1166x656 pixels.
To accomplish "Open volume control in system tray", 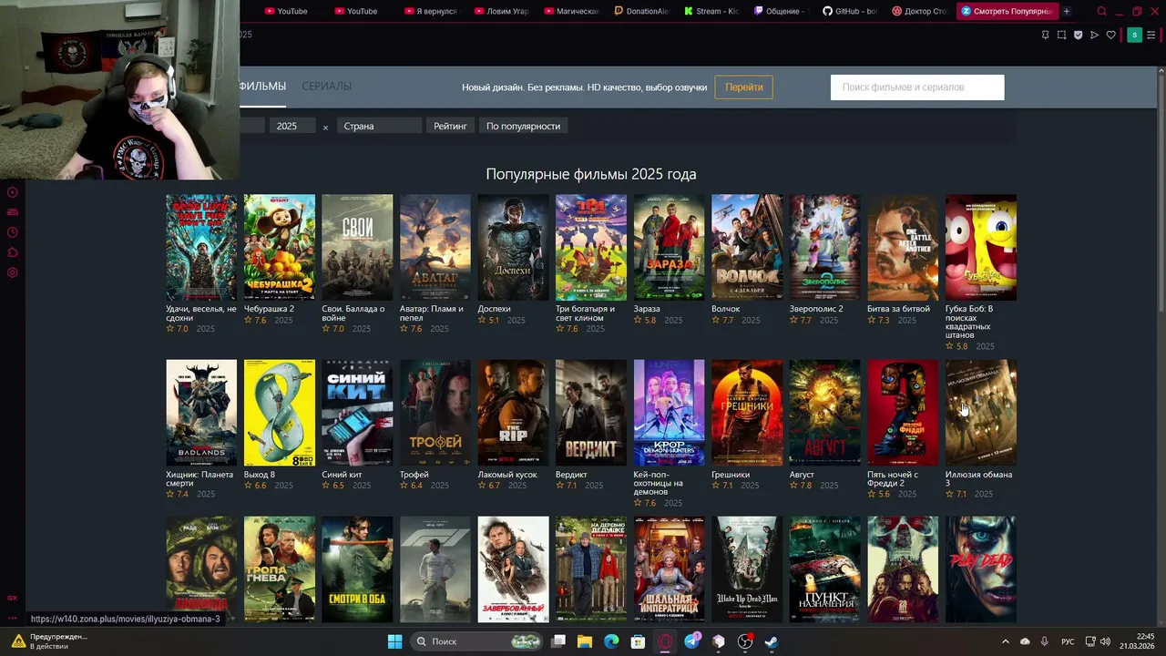I will coord(1105,641).
